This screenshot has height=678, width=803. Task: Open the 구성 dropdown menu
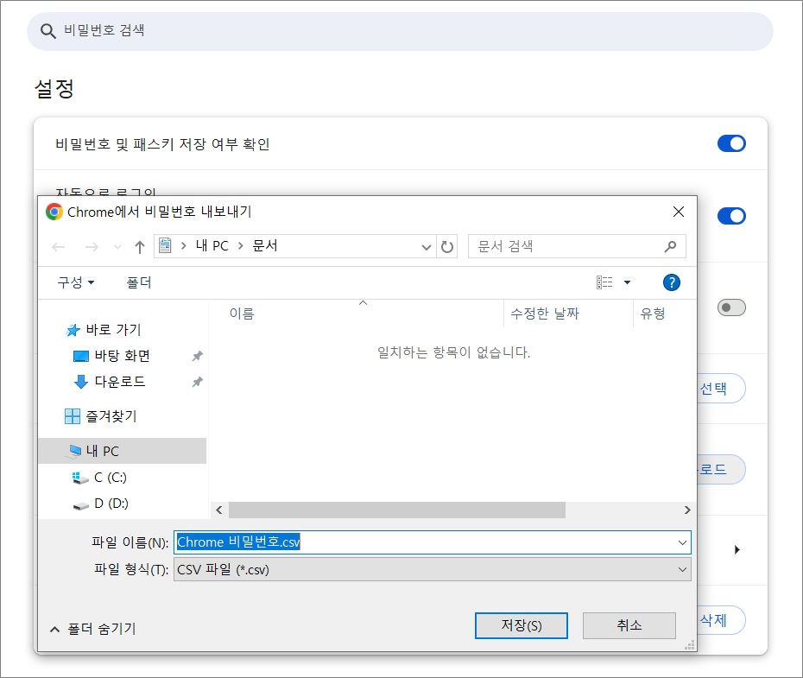pyautogui.click(x=76, y=282)
